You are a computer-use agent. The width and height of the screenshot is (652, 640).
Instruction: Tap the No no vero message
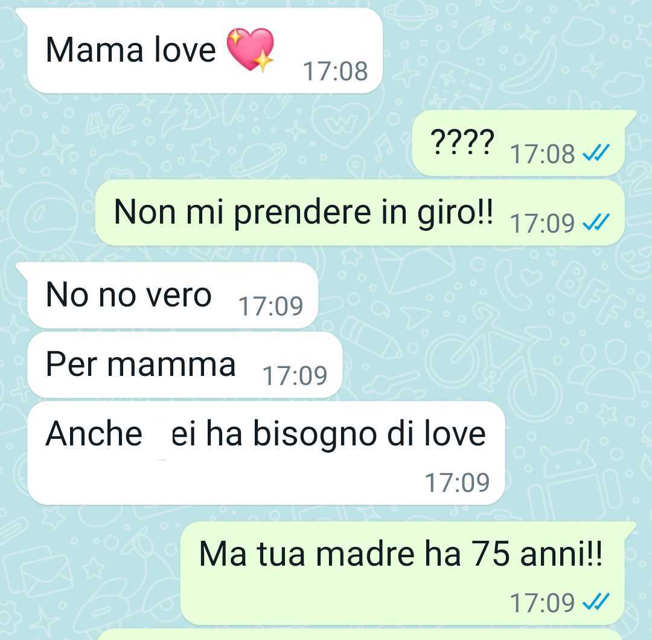173,295
